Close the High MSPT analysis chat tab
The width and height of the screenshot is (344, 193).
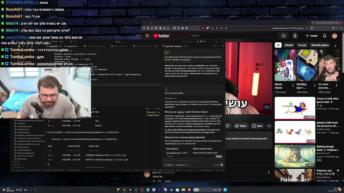click(185, 46)
